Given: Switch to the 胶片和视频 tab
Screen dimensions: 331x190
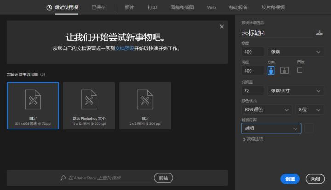Looking at the screenshot, I should pyautogui.click(x=273, y=8).
